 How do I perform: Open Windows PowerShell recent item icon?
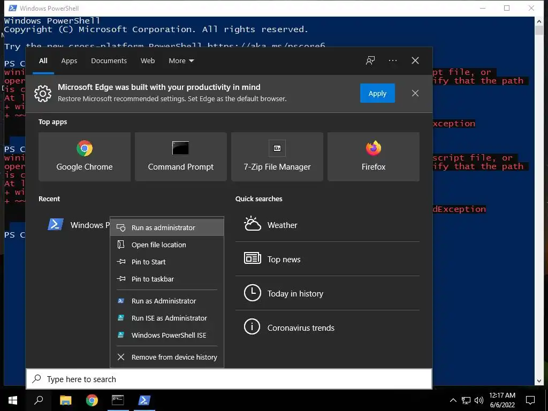tap(56, 225)
